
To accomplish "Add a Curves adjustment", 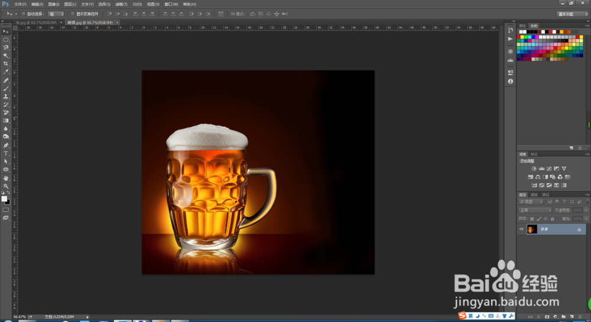I will [549, 169].
